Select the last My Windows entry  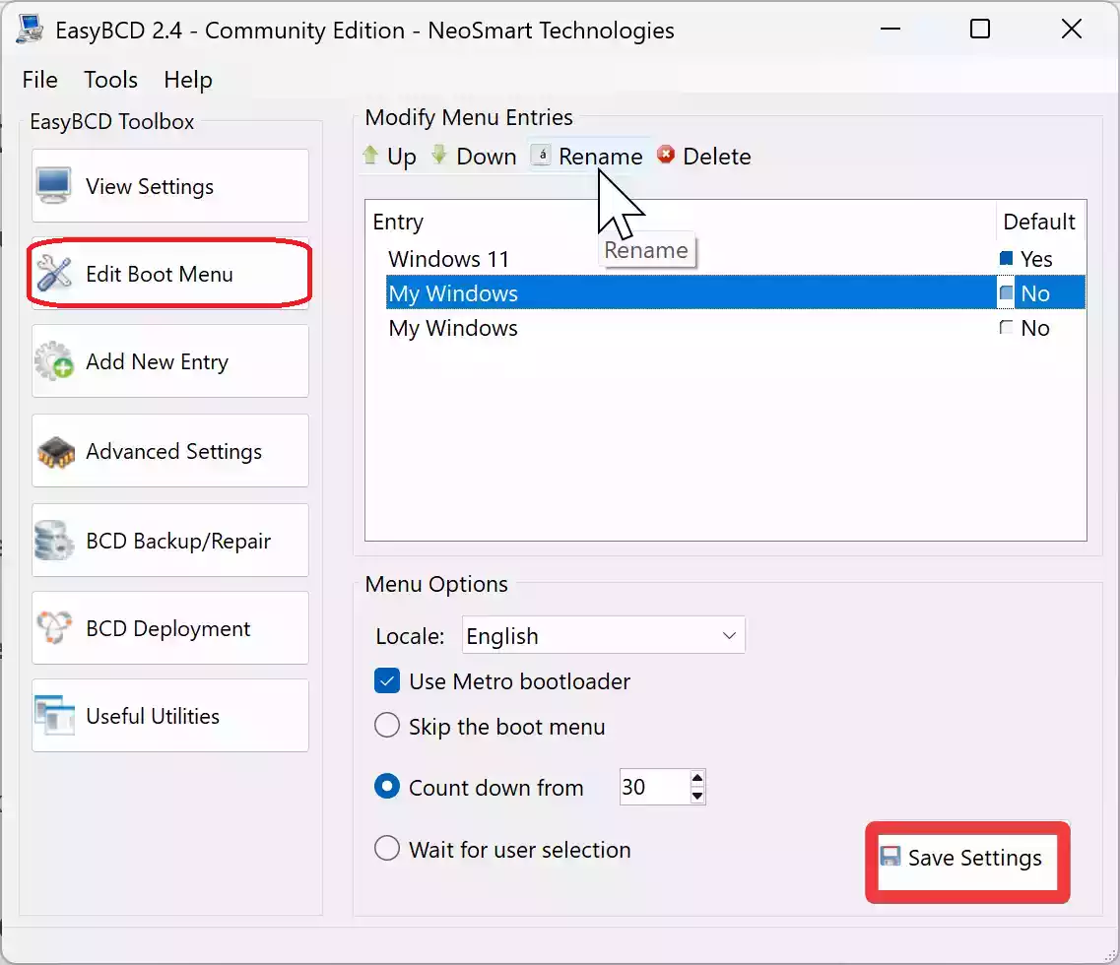point(453,328)
